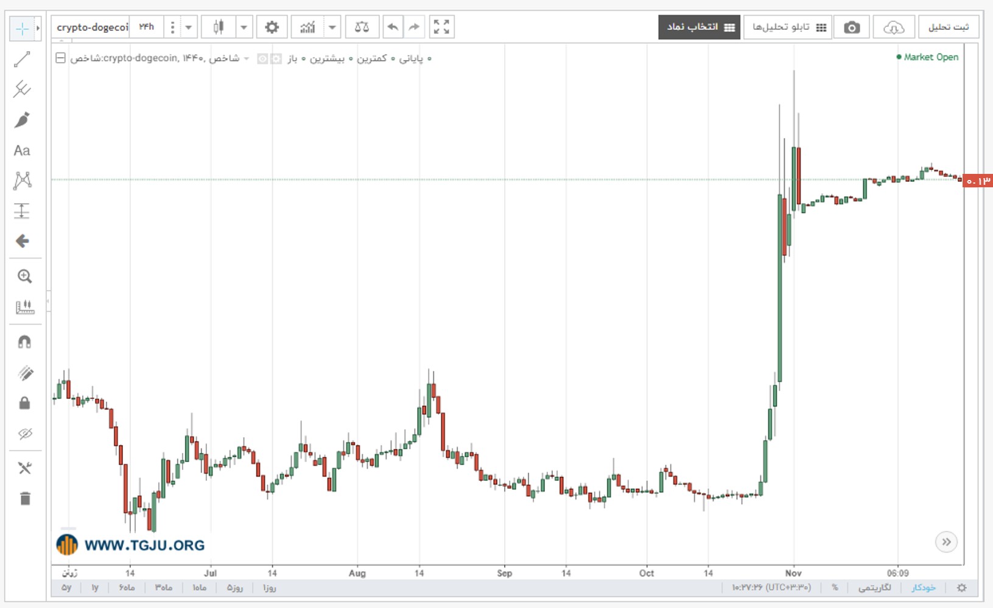Toggle auto scale (خودکار)

pyautogui.click(x=924, y=588)
